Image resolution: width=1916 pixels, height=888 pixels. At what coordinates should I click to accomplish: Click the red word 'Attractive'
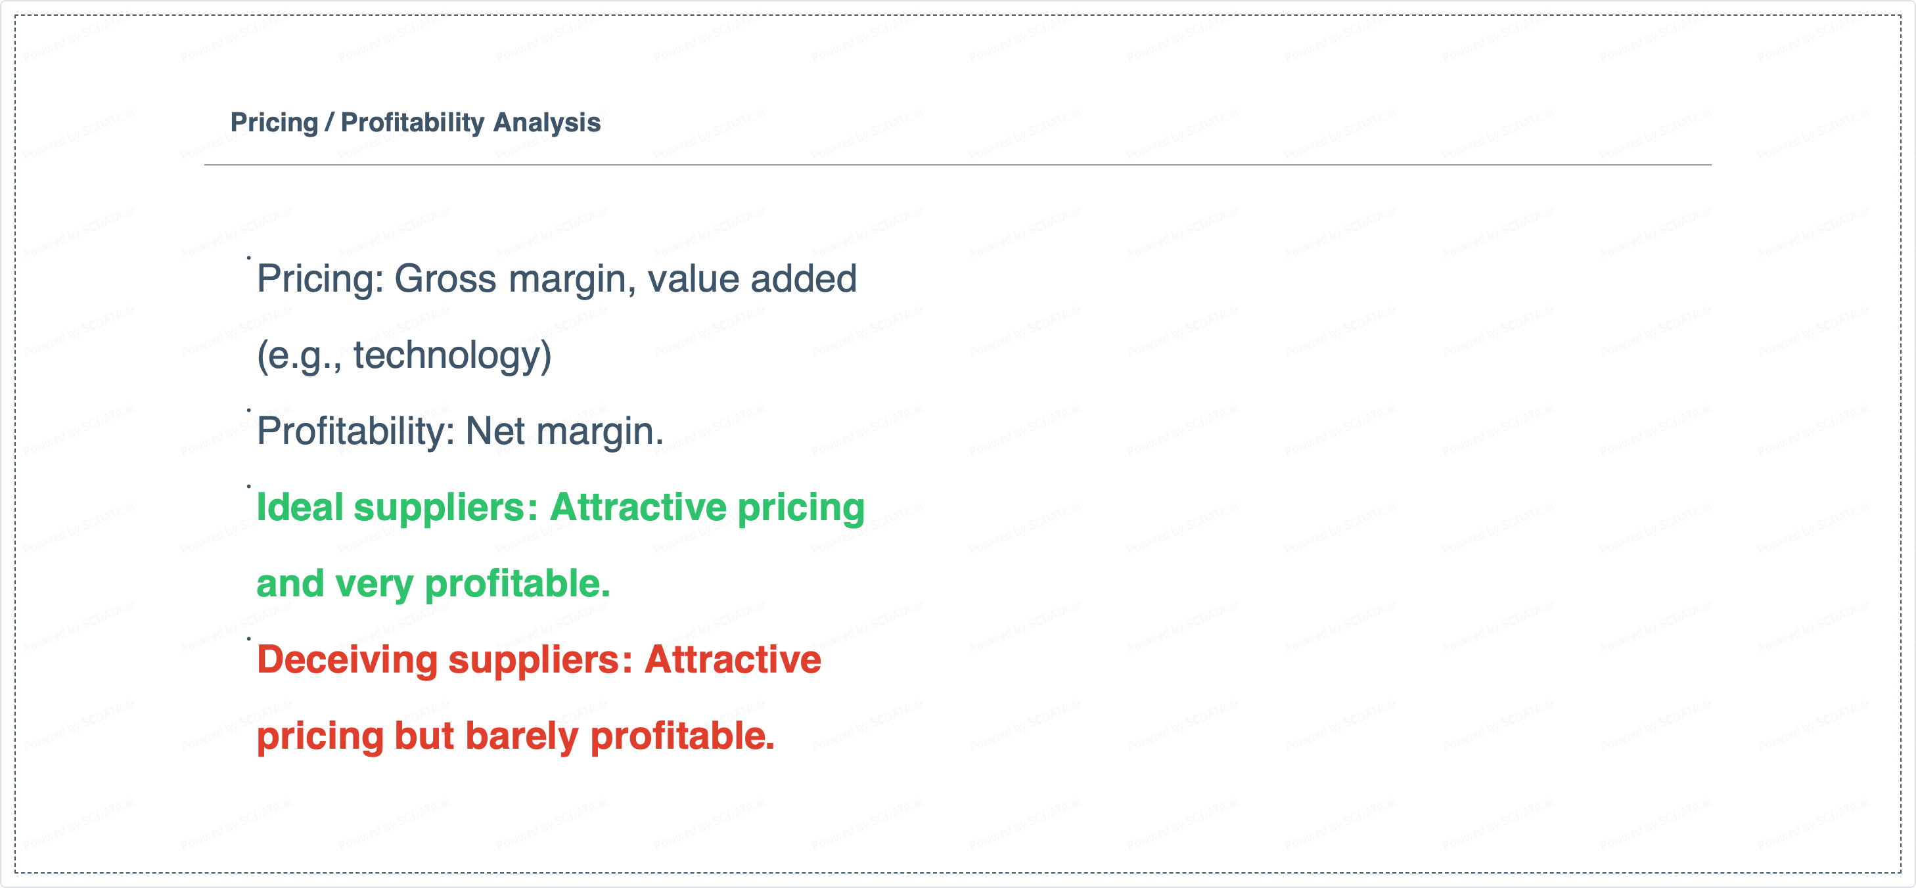coord(733,661)
